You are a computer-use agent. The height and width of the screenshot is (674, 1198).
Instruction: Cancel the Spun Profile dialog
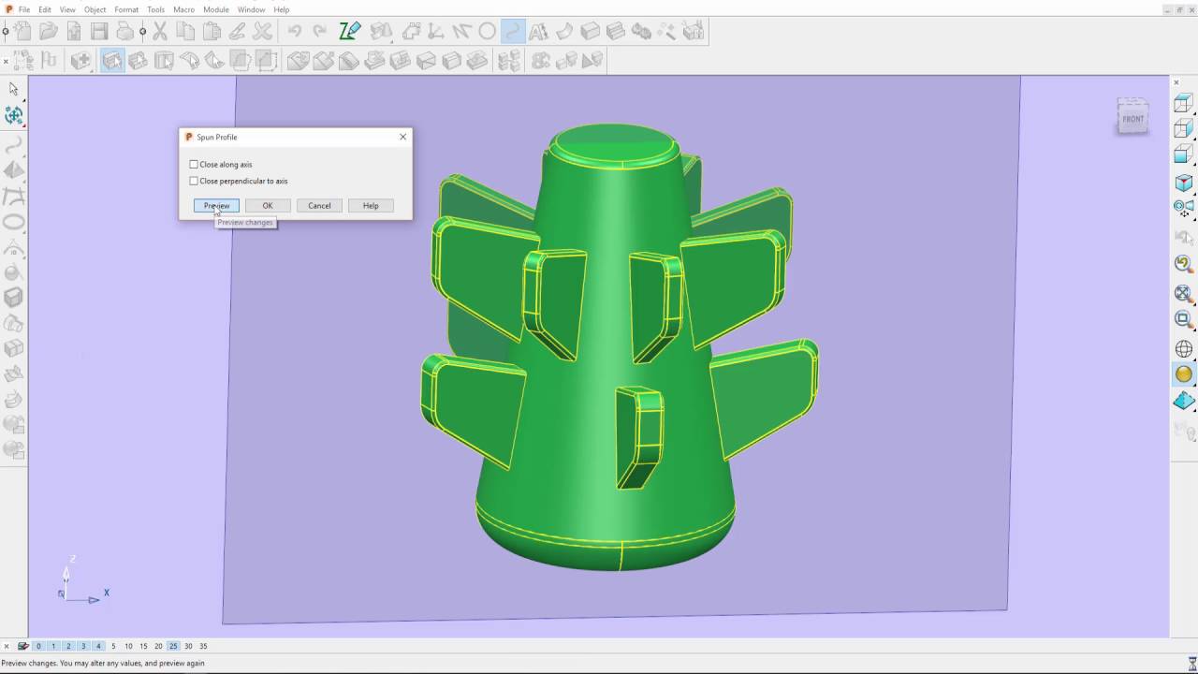pyautogui.click(x=319, y=206)
